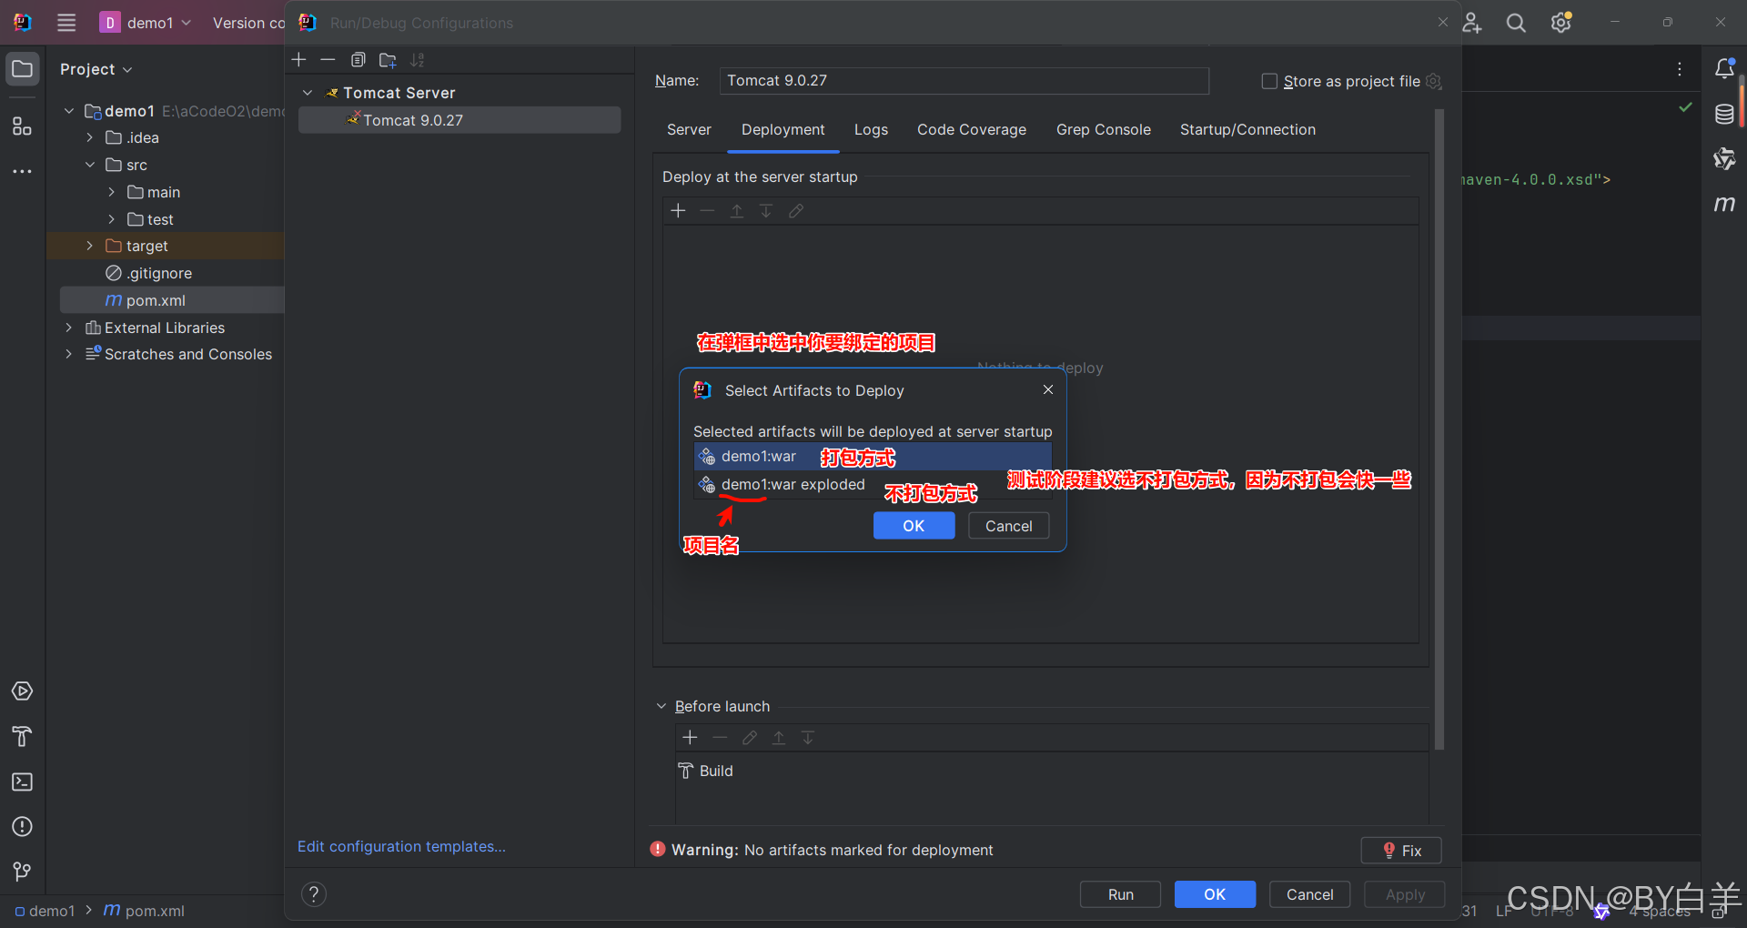Image resolution: width=1747 pixels, height=928 pixels.
Task: Select the Build before-launch task
Action: point(716,771)
